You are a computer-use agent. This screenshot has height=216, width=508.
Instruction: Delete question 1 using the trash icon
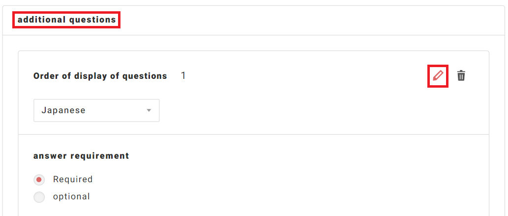point(461,76)
